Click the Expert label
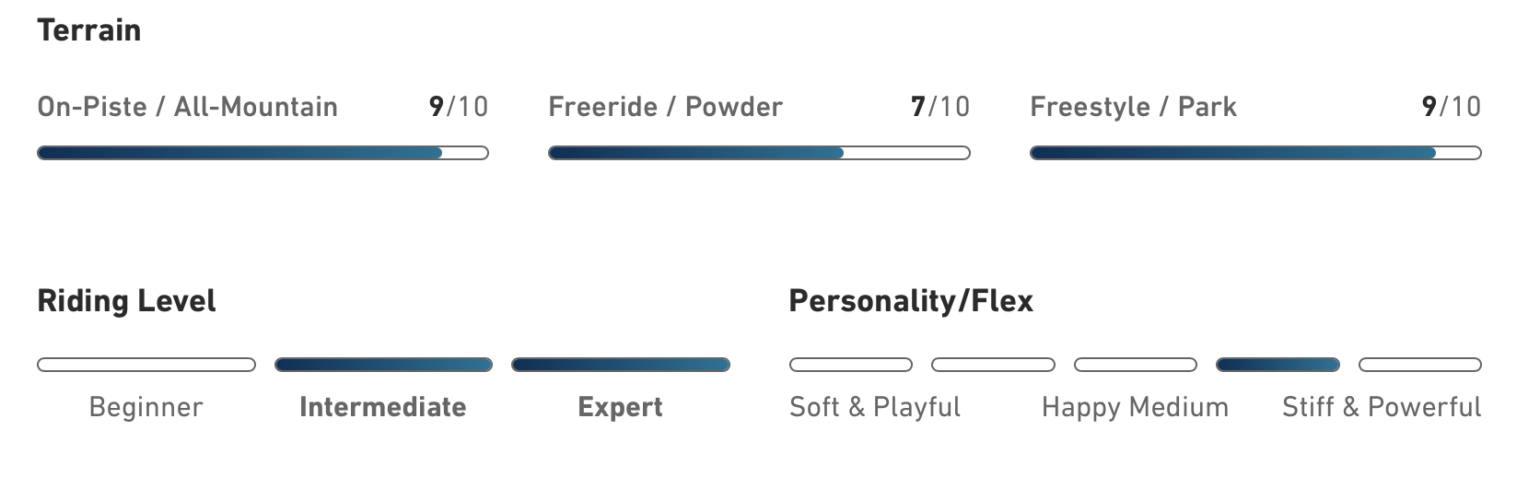 coord(620,407)
